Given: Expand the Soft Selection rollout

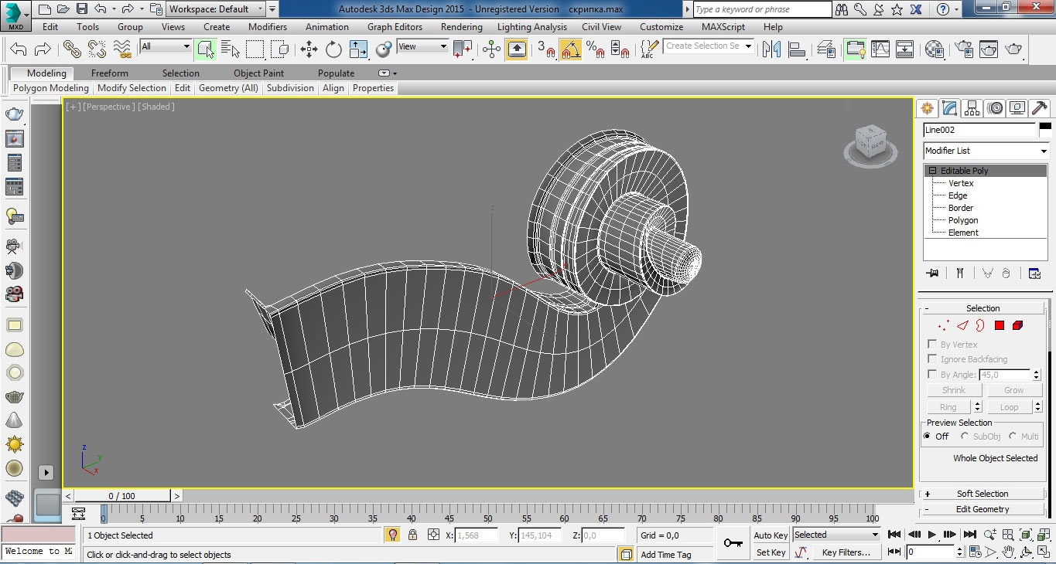Looking at the screenshot, I should [982, 494].
